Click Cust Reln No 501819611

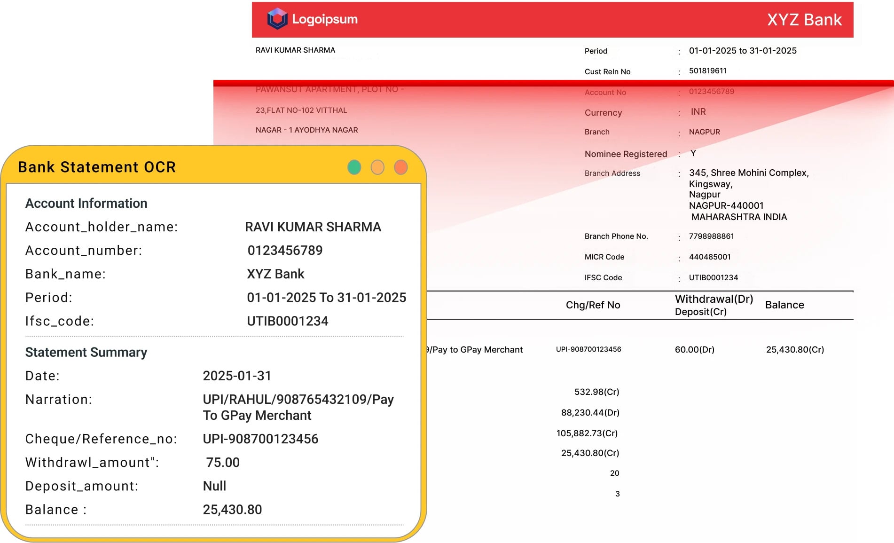[x=707, y=71]
